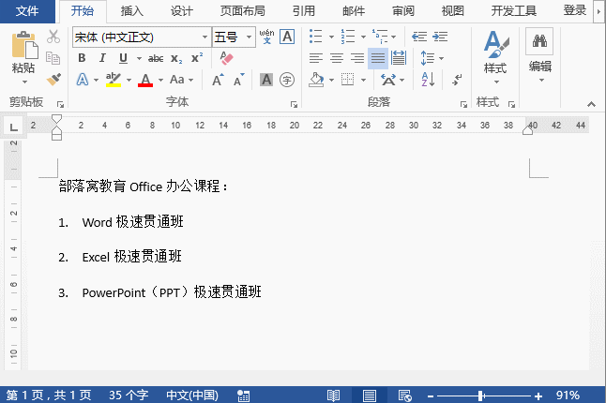Select the Format Painter brush
606x403 pixels.
[x=53, y=79]
